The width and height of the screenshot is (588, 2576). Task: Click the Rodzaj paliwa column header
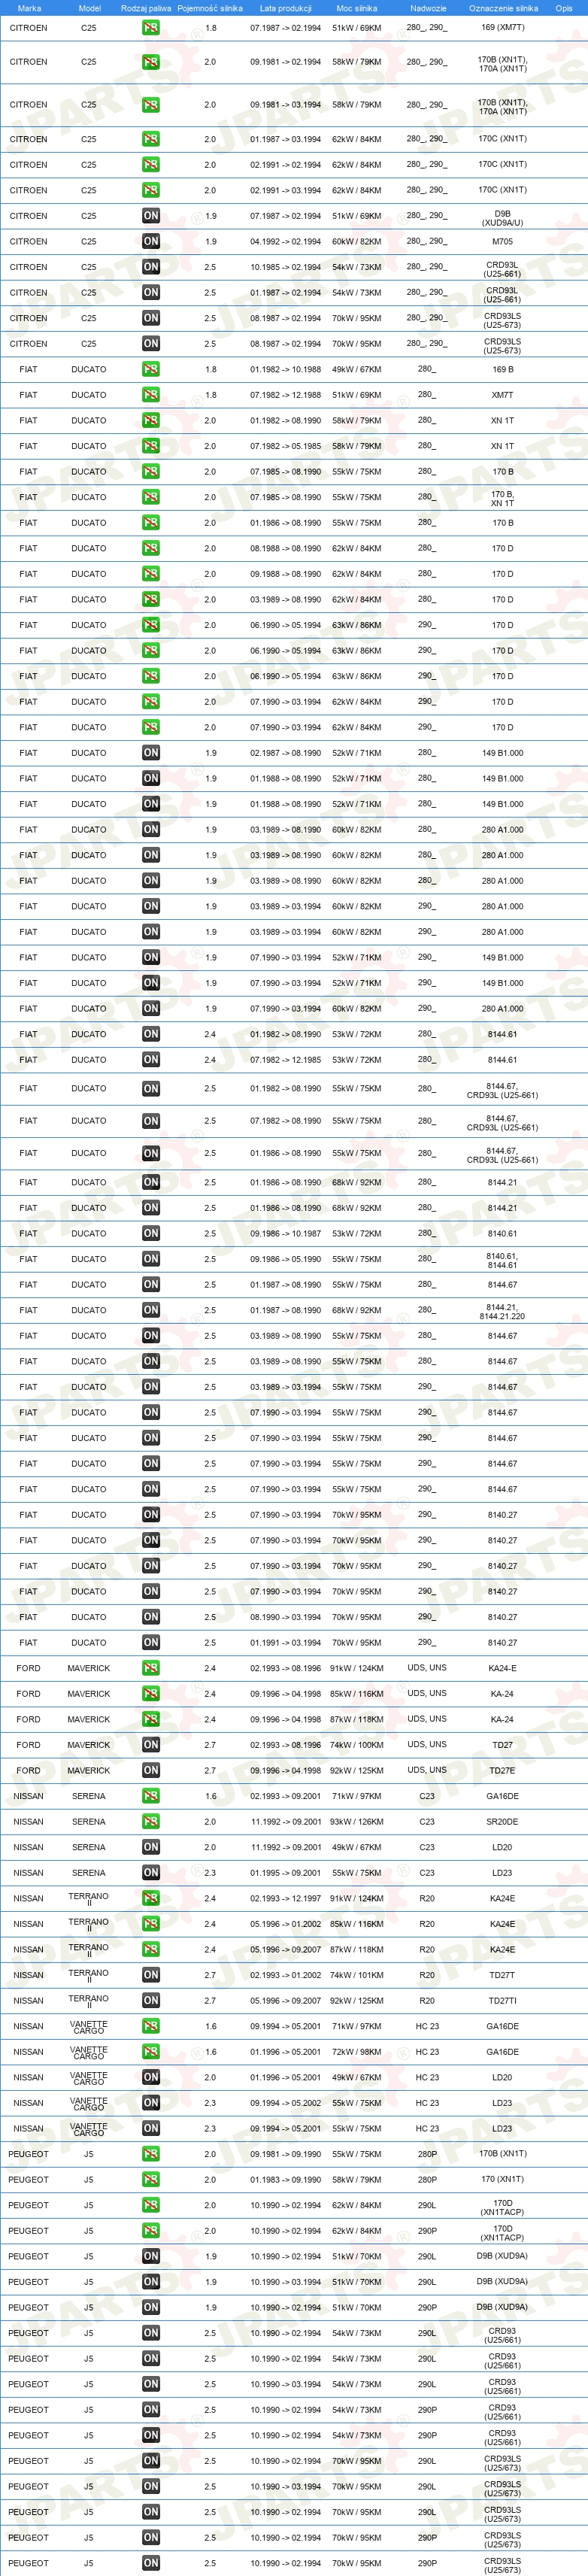point(146,8)
